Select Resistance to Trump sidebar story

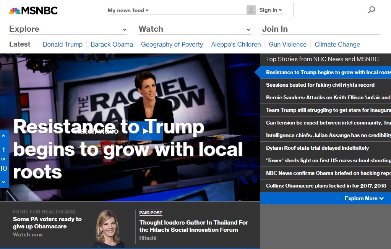(x=326, y=72)
